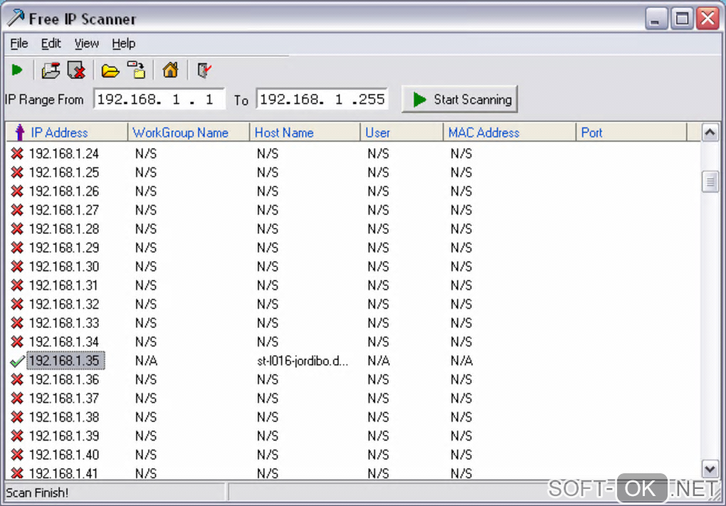Click the To IP address input field
This screenshot has height=506, width=726.
[322, 99]
